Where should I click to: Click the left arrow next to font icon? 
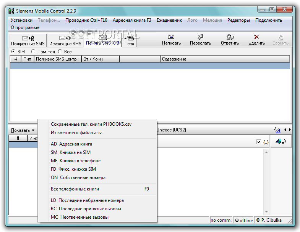click(x=285, y=130)
